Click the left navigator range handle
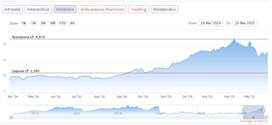 (x=243, y=110)
